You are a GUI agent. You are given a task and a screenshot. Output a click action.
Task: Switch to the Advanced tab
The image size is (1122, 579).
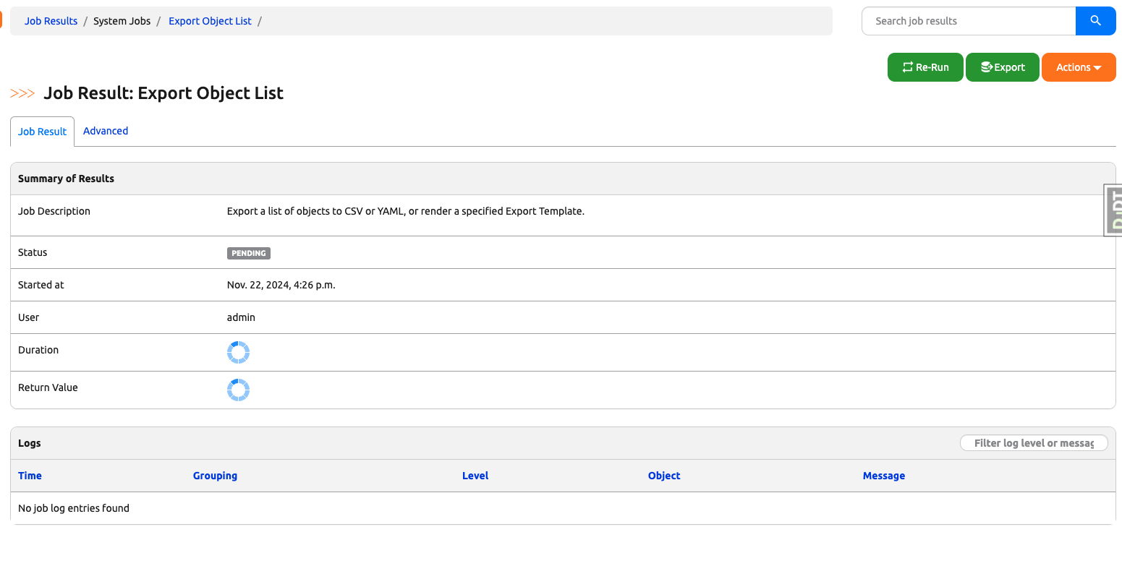coord(106,131)
